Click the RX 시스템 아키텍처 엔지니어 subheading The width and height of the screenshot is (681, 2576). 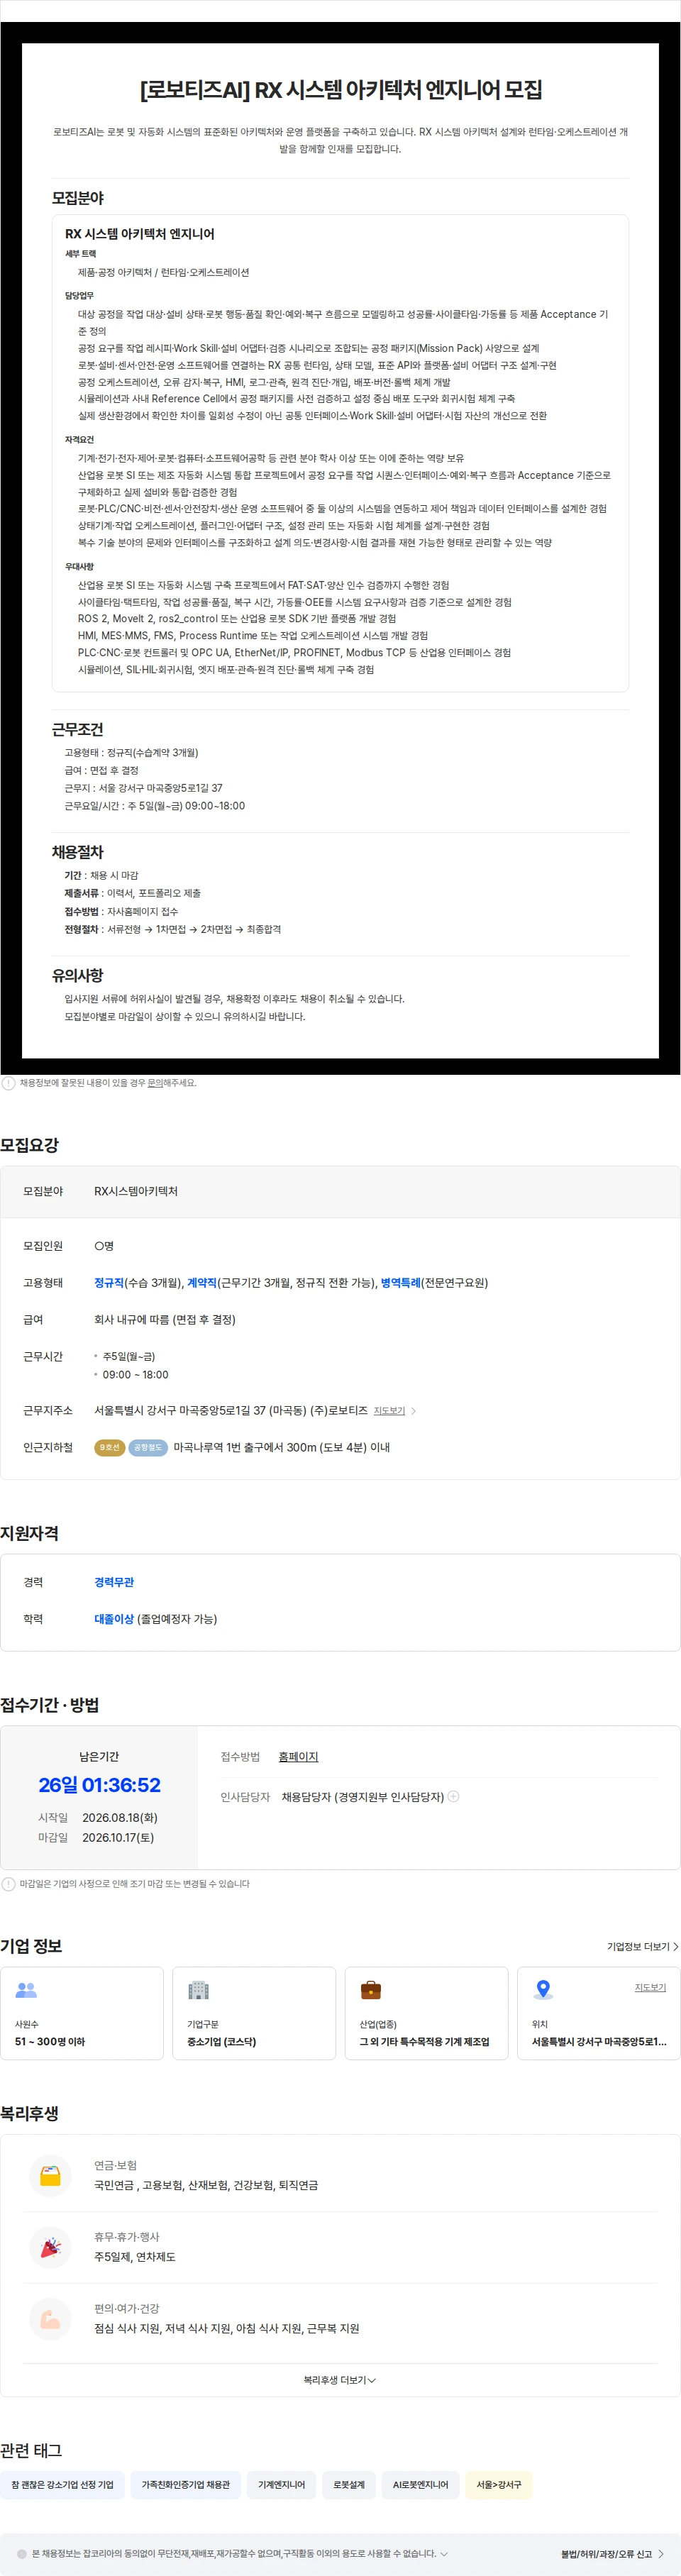pyautogui.click(x=140, y=234)
